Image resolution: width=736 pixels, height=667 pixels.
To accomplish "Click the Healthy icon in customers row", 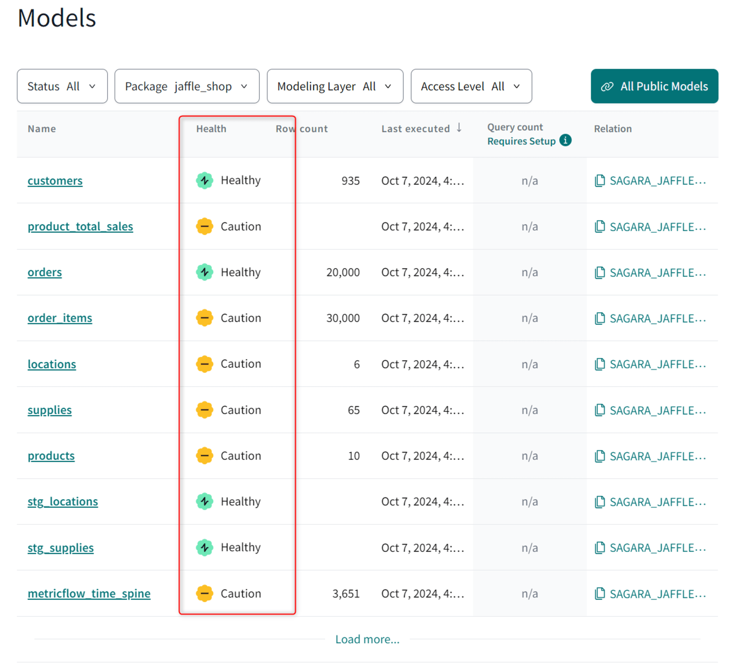I will [205, 180].
